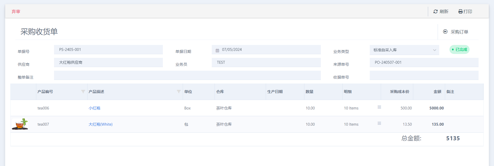
Task: Click the 采购订单 link
Action: point(459,32)
